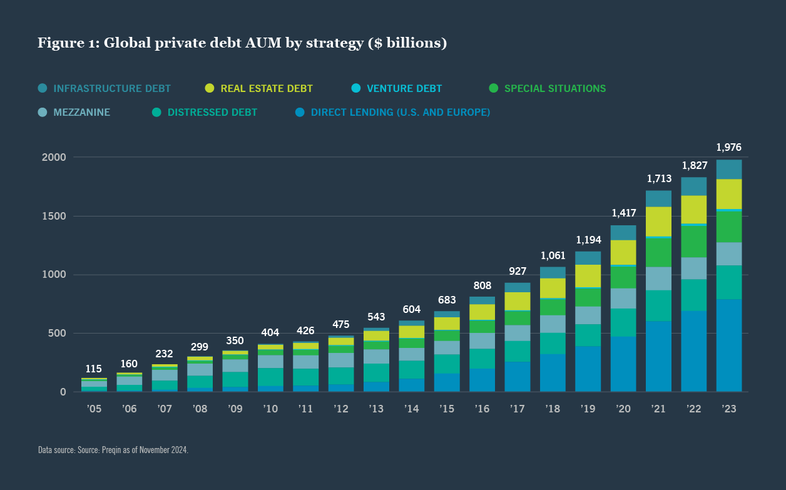Click the '20 x-axis year label
The height and width of the screenshot is (490, 786).
tap(623, 409)
